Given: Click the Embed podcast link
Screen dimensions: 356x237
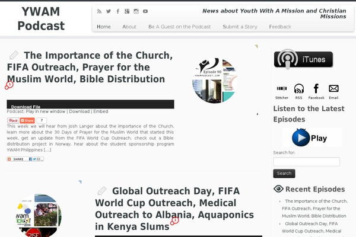Looking at the screenshot, I should click(x=101, y=111).
